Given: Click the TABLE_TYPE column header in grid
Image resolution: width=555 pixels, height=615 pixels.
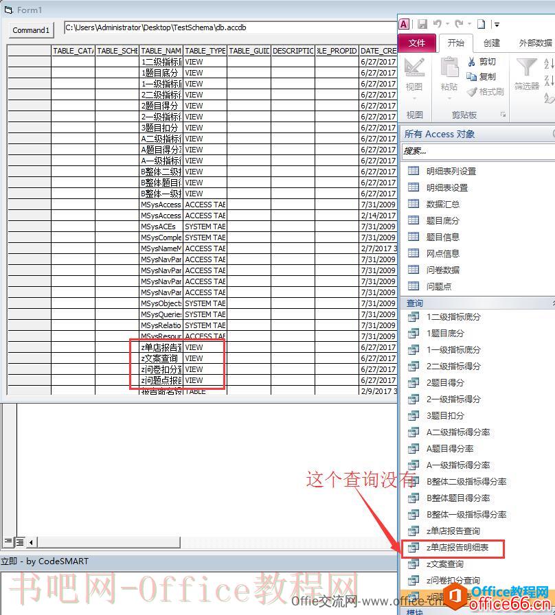Looking at the screenshot, I should pos(205,51).
